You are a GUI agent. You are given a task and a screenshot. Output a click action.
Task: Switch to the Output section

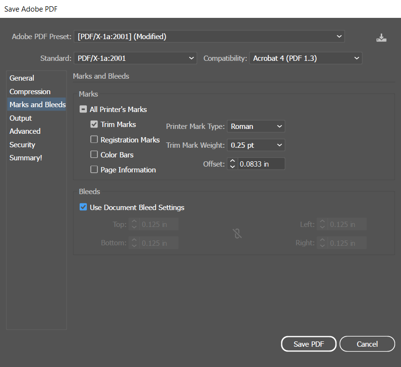point(36,118)
